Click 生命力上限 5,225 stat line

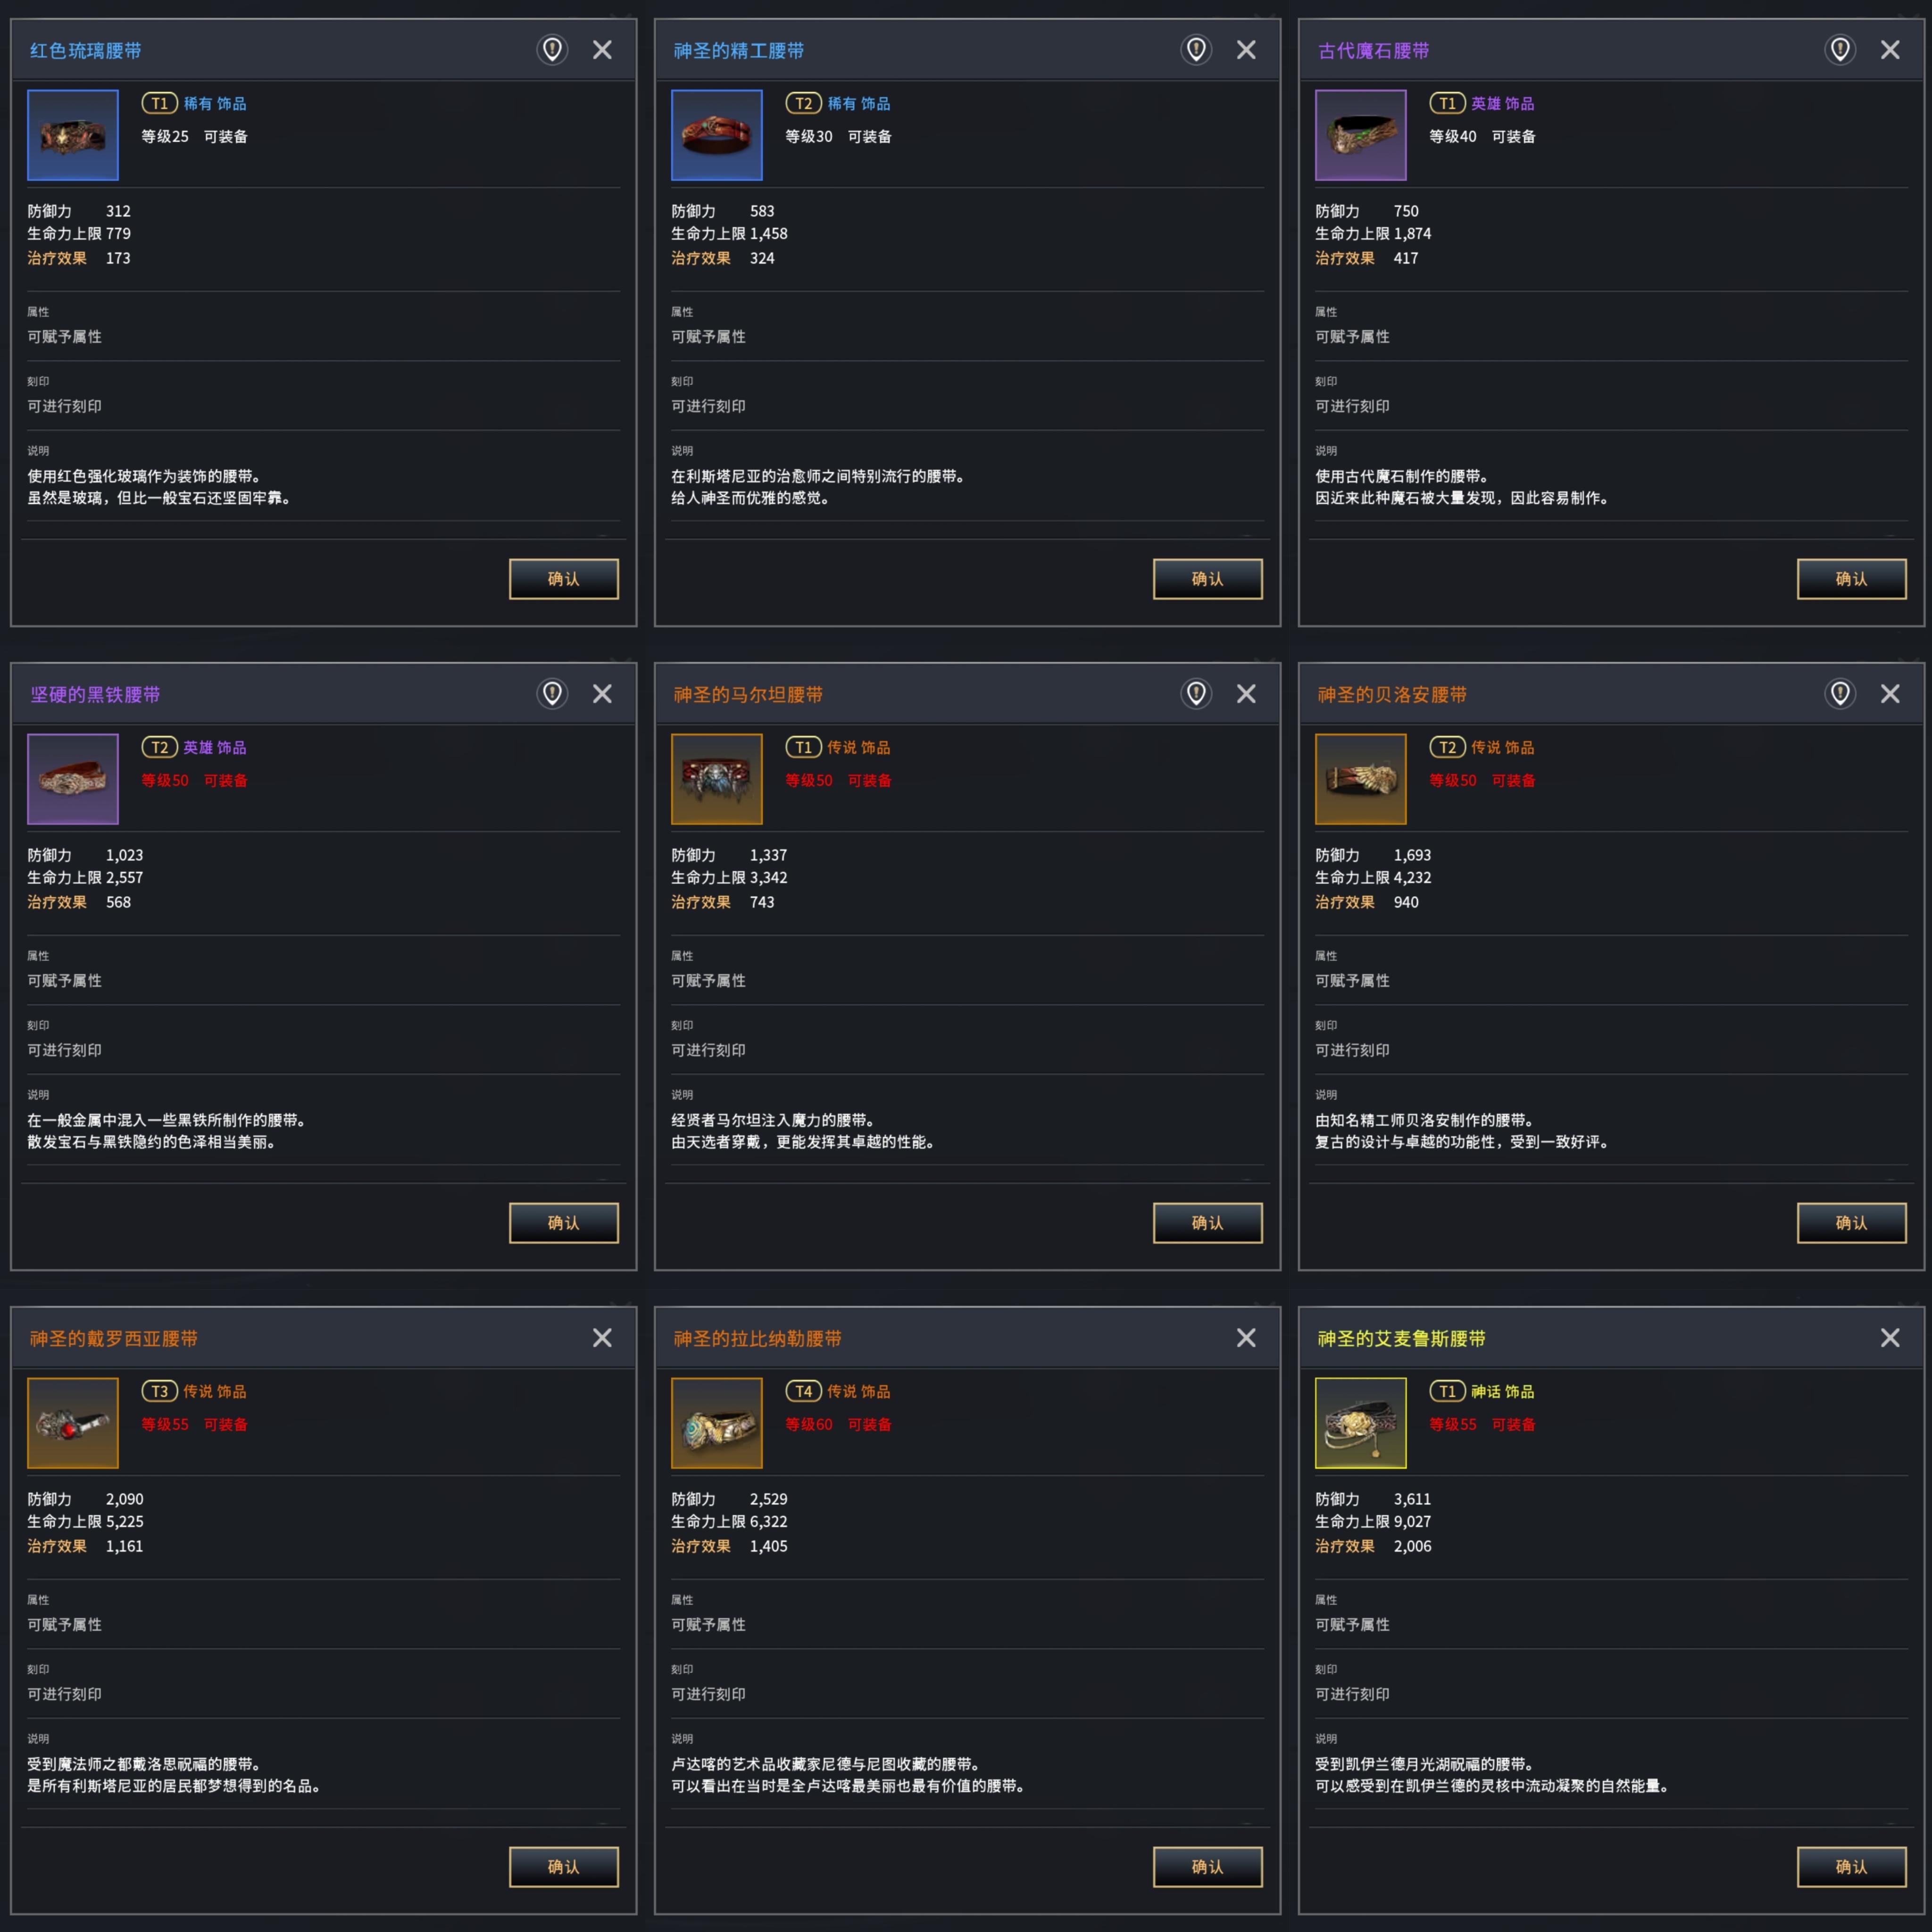(85, 1521)
